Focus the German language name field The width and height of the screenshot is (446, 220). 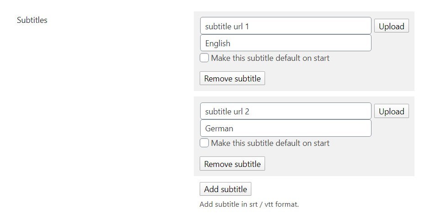[286, 129]
